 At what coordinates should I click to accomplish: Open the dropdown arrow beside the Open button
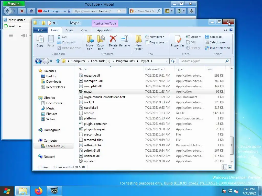coord(200,37)
